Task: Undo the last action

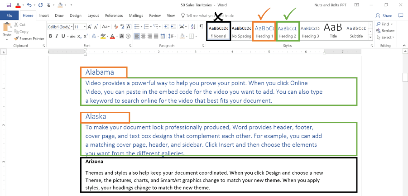Action: [29, 5]
